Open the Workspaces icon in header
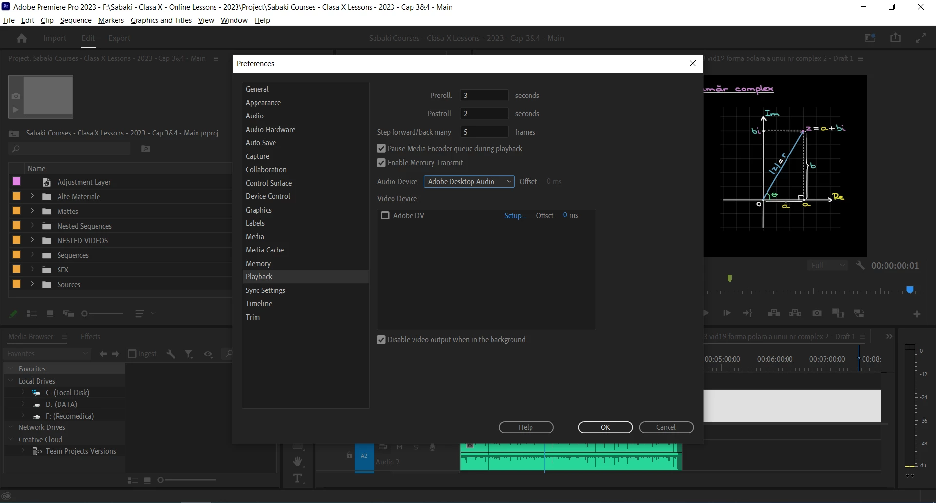Image resolution: width=944 pixels, height=503 pixels. pyautogui.click(x=870, y=38)
